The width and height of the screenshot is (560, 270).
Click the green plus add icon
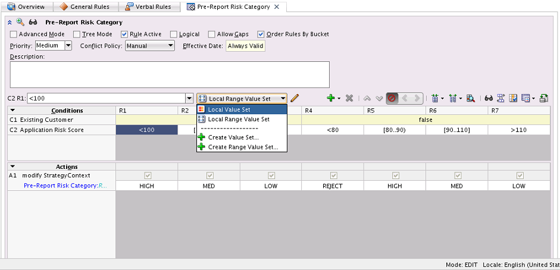pos(331,98)
